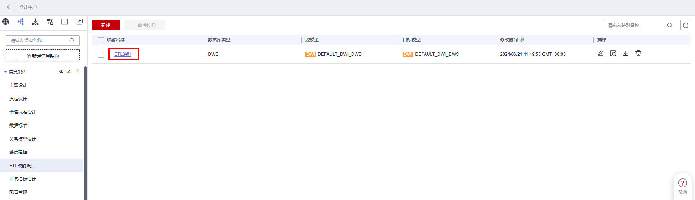
Task: Click the 映射名称 column header
Action: pyautogui.click(x=116, y=40)
